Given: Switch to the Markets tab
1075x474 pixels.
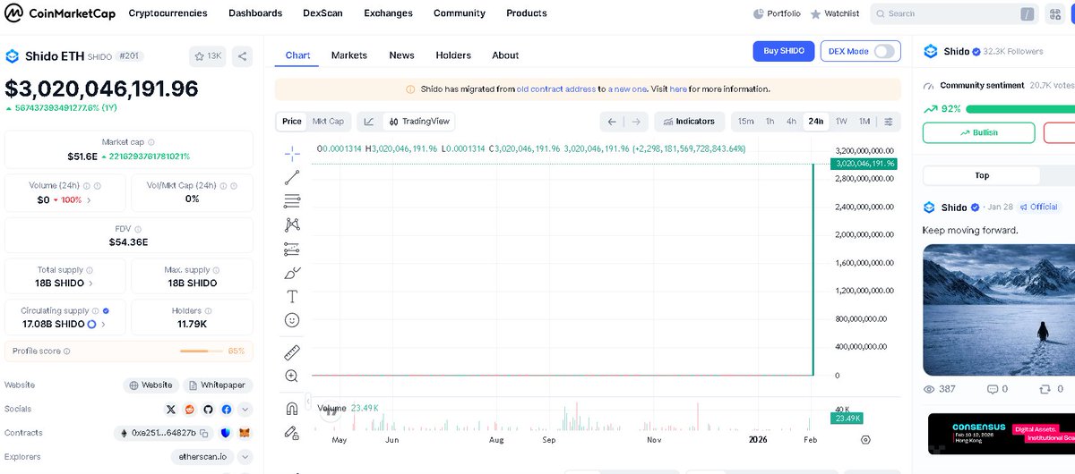Looking at the screenshot, I should coord(349,55).
